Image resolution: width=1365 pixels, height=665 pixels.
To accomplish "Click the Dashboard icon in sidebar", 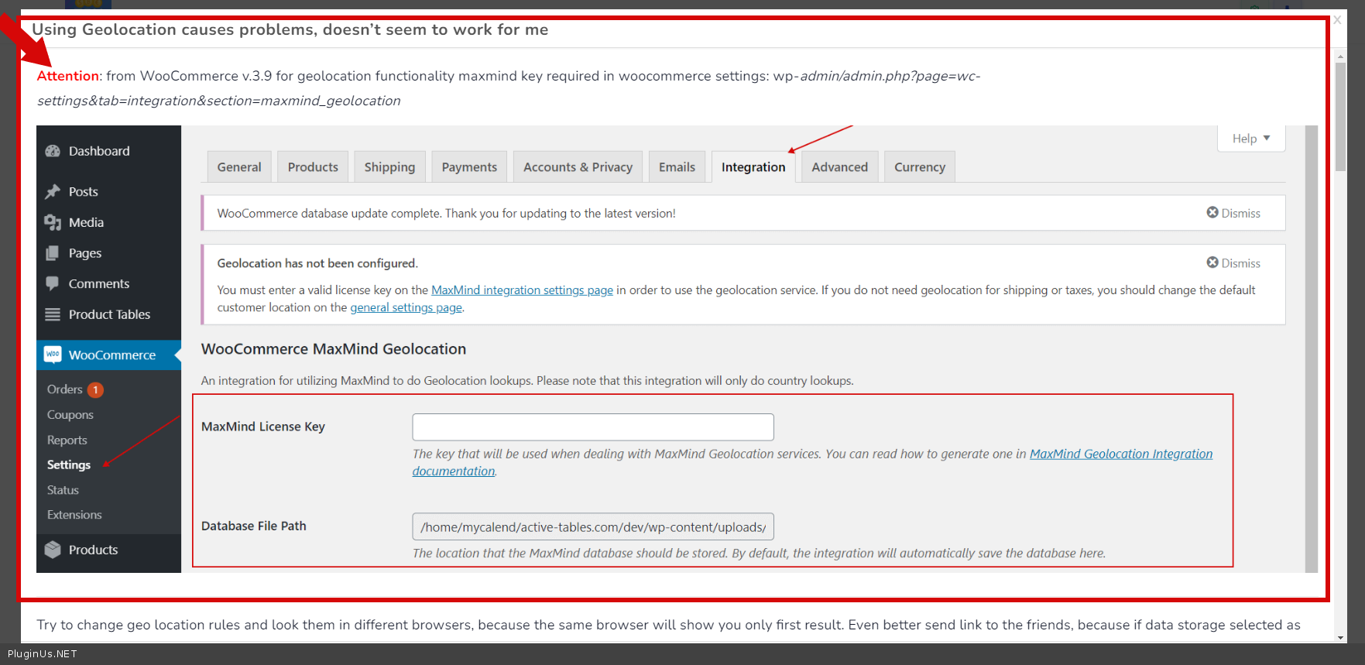I will click(53, 151).
